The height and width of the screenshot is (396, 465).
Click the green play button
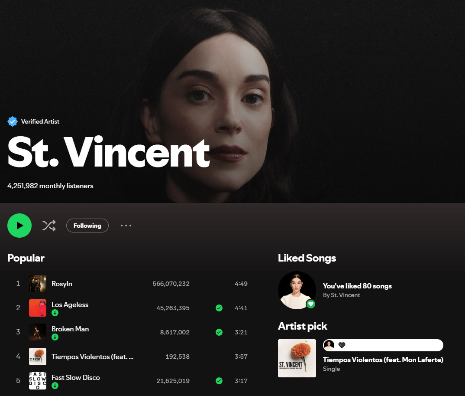coord(19,226)
